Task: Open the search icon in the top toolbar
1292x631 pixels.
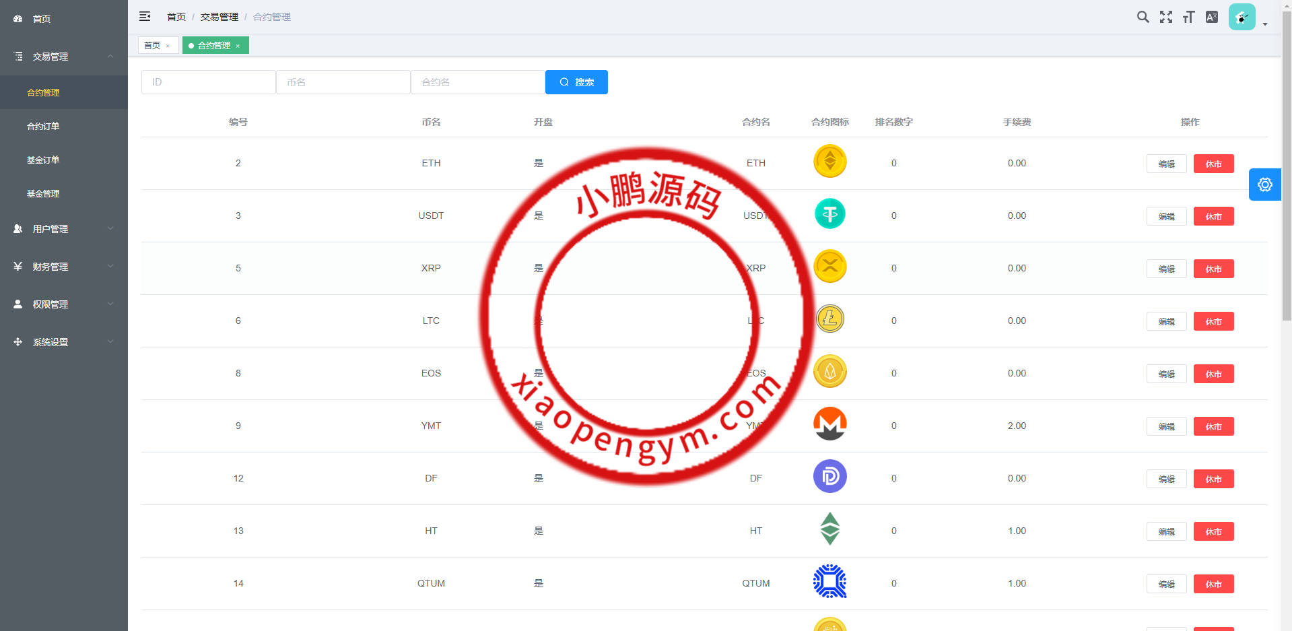Action: click(1143, 17)
